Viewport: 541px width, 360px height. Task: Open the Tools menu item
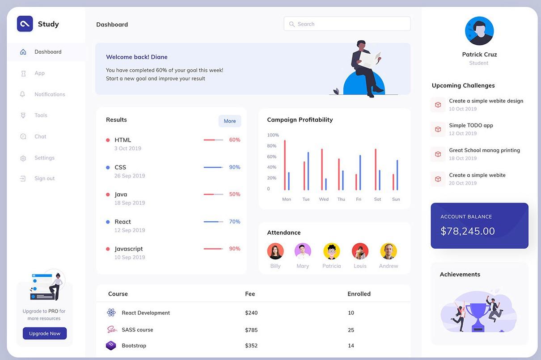click(41, 115)
